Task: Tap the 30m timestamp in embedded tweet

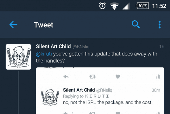Action: pos(156,90)
